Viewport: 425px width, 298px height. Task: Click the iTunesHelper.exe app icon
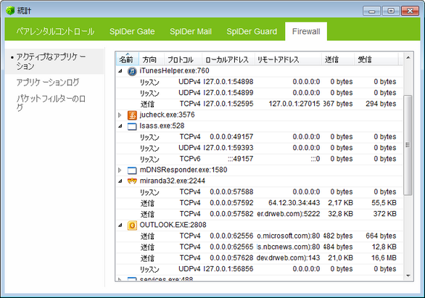(132, 71)
